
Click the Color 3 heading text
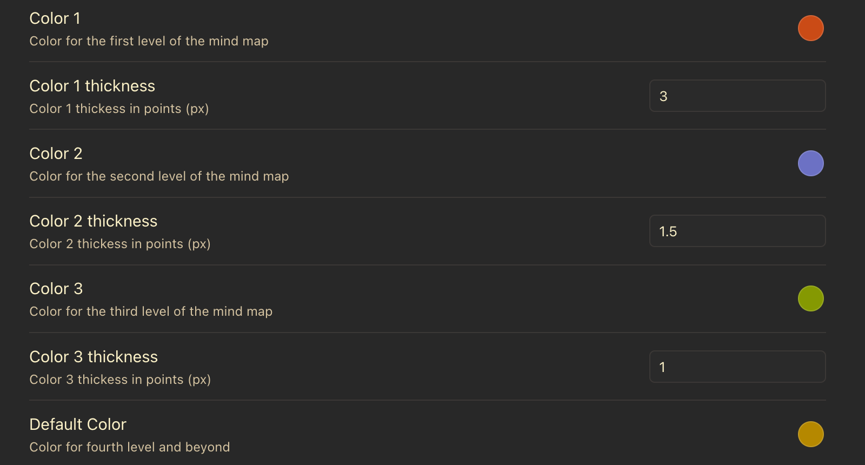(x=56, y=289)
